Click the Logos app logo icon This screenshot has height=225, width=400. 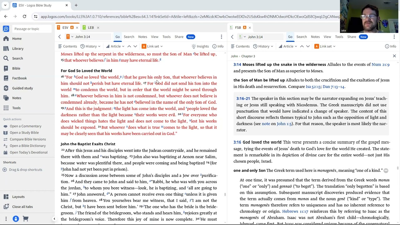pyautogui.click(x=6, y=29)
